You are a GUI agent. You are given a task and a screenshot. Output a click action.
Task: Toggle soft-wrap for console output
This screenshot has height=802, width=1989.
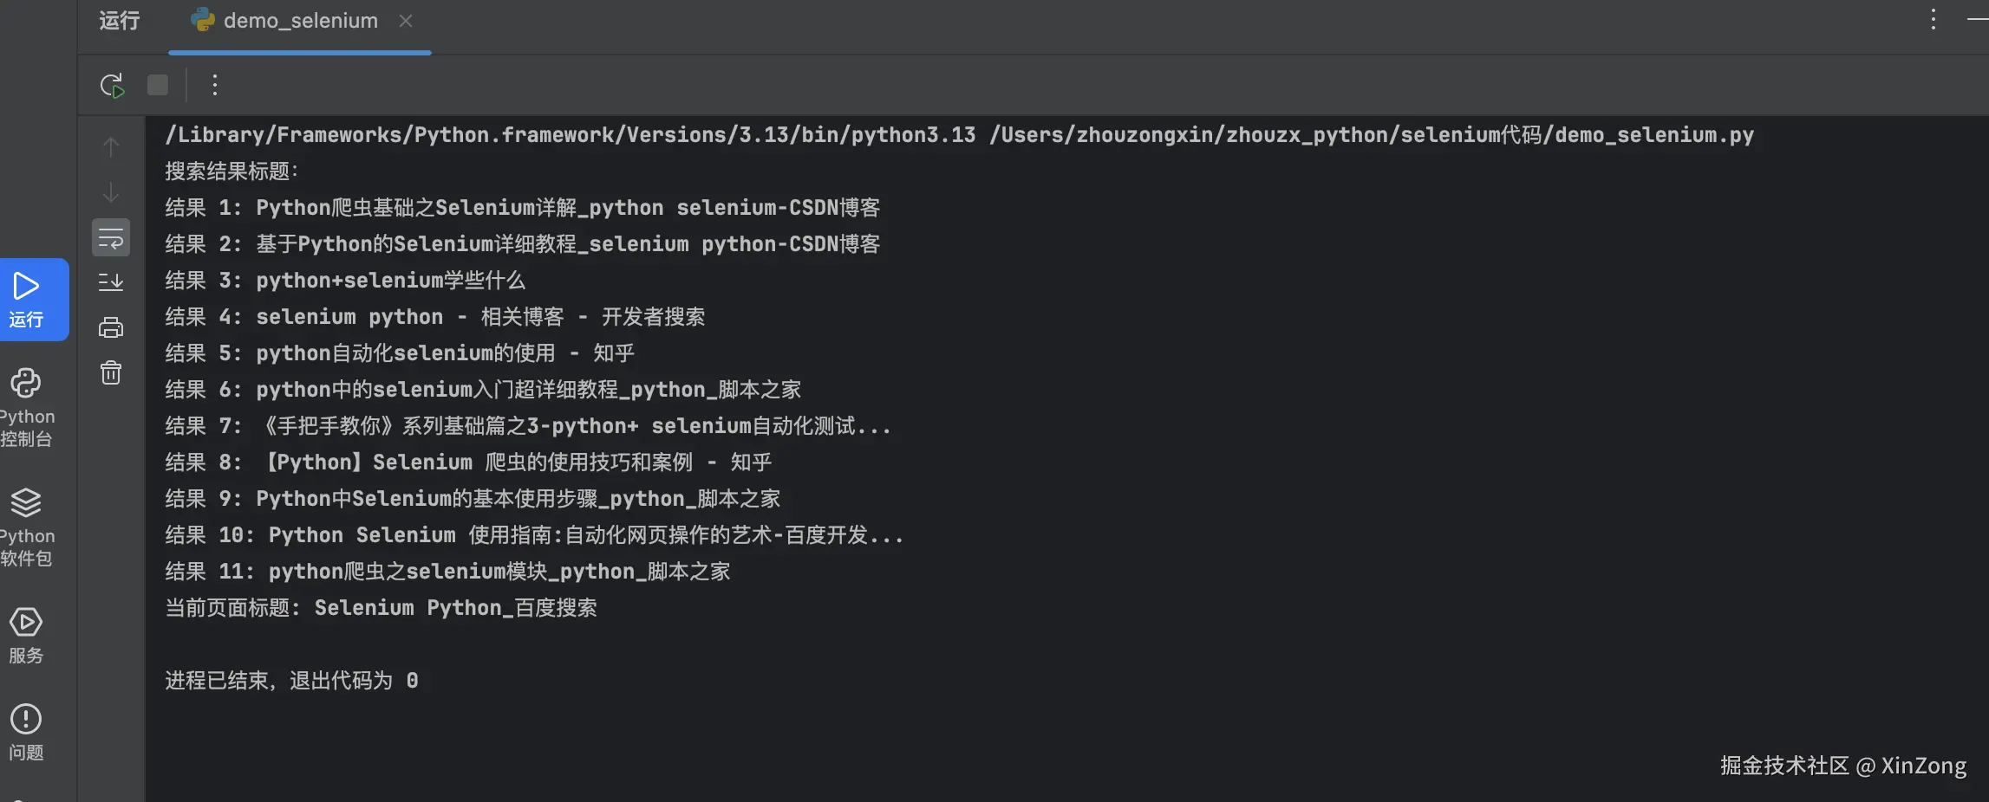[x=111, y=237]
